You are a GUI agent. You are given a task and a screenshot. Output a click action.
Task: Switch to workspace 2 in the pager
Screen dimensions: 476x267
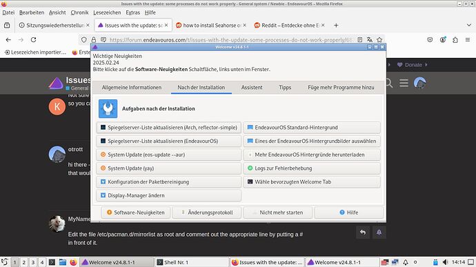(23, 262)
